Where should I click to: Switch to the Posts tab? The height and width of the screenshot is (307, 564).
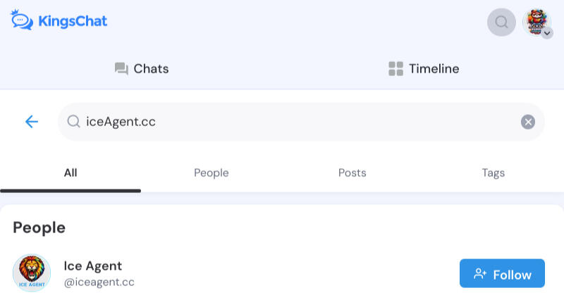352,173
